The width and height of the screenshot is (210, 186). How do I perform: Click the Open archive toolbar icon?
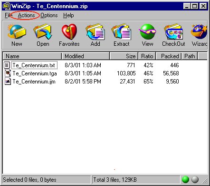pyautogui.click(x=43, y=32)
